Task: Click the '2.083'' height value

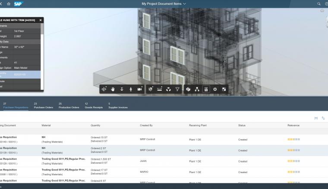Action: [17, 36]
